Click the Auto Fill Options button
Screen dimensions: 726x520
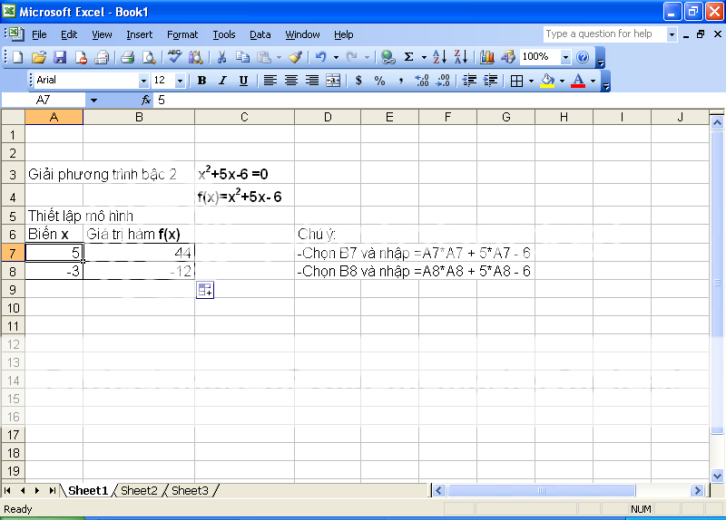[205, 290]
